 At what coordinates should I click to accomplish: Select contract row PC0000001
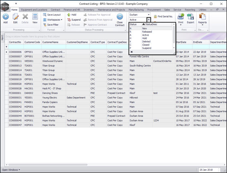pos(116,93)
